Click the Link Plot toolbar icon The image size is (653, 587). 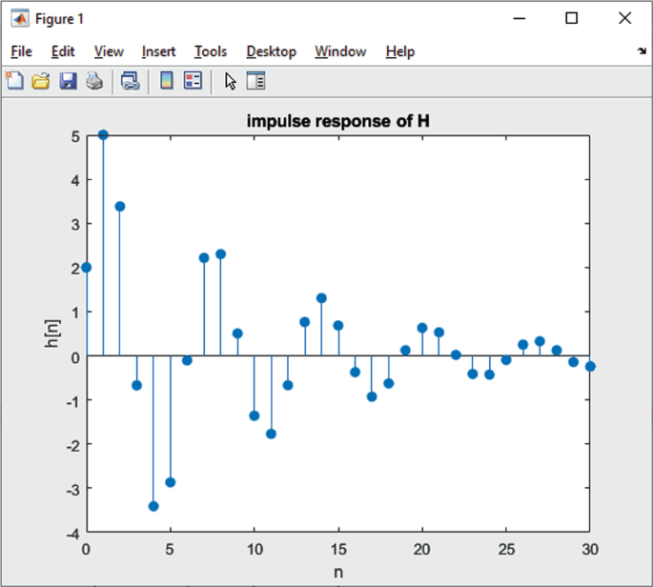[x=130, y=82]
